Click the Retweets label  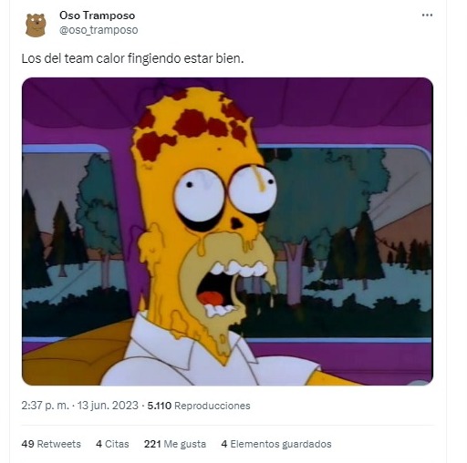pyautogui.click(x=59, y=444)
